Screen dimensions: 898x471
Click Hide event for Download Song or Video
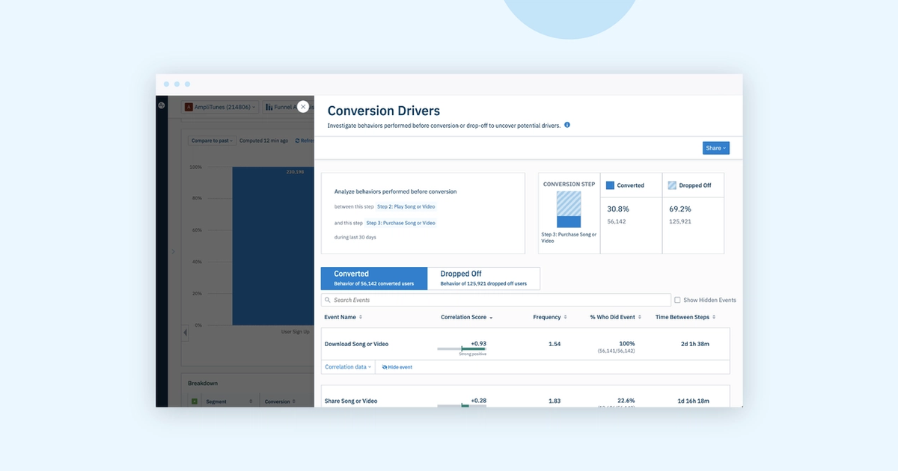click(x=397, y=367)
